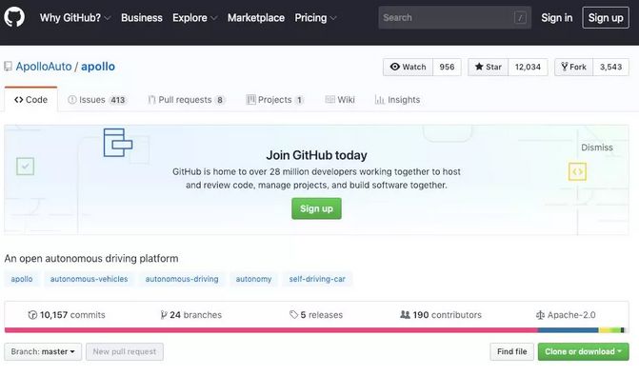Click the blue project board banner icon
Screen dimensions: 639x375
(x=118, y=143)
